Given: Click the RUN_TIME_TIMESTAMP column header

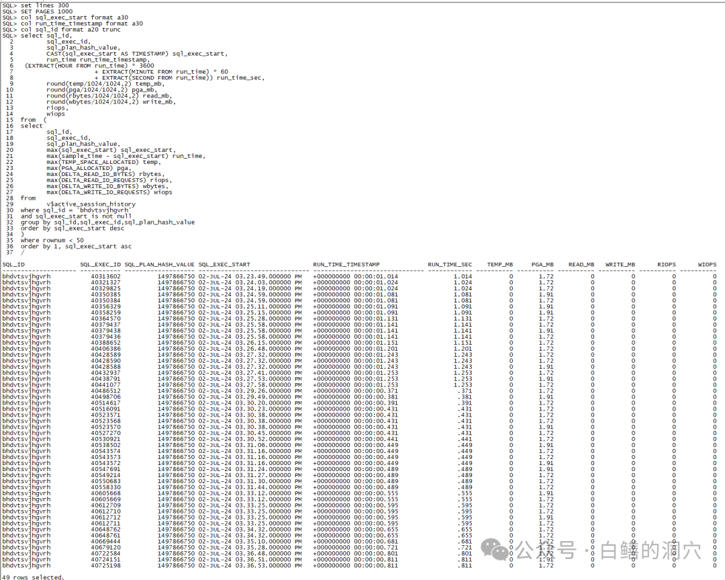Looking at the screenshot, I should pyautogui.click(x=346, y=265).
